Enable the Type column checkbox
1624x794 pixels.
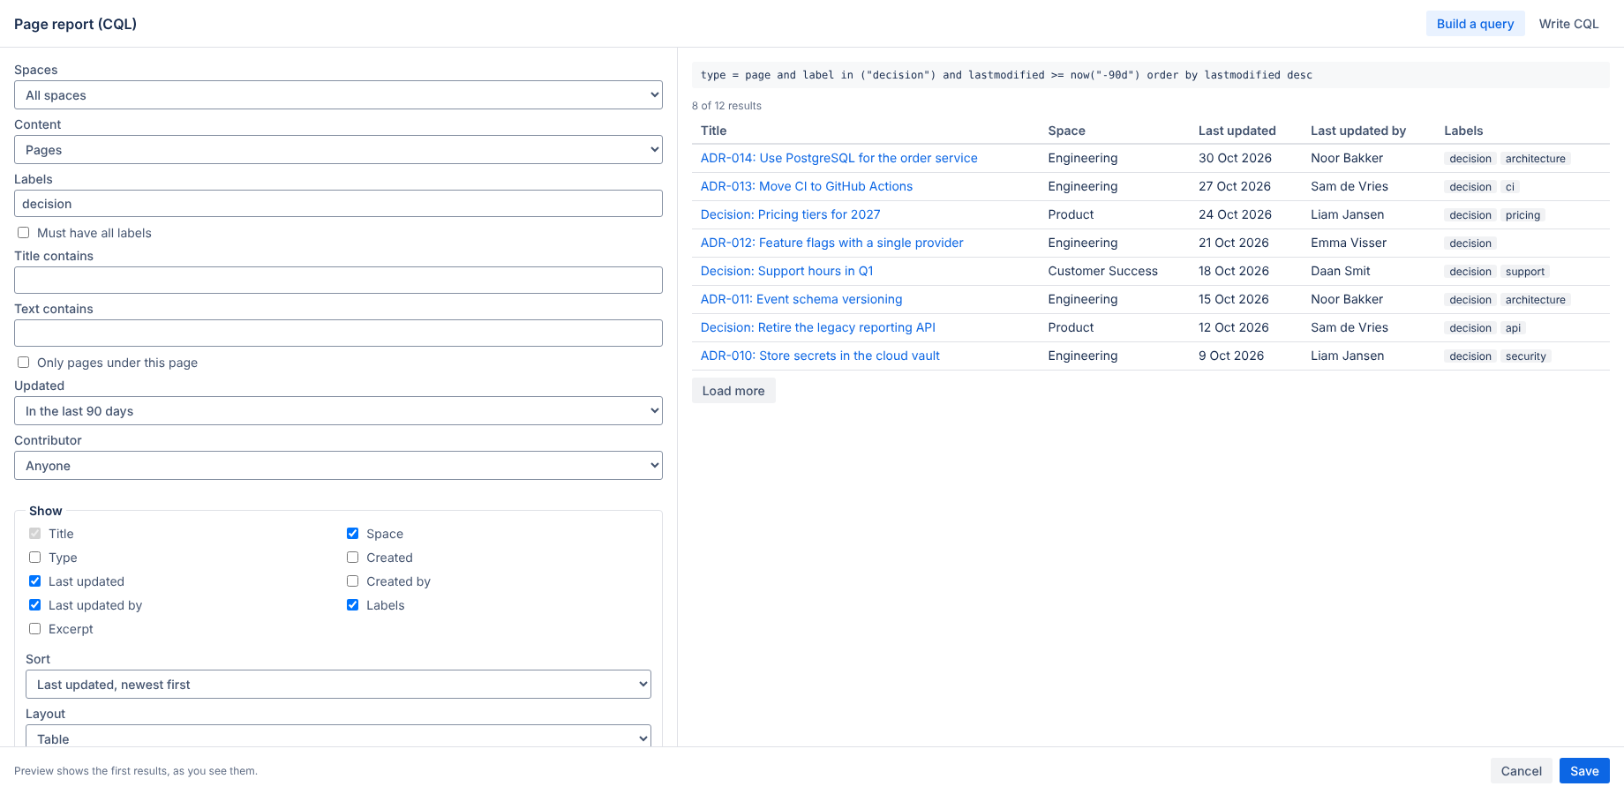pyautogui.click(x=35, y=558)
